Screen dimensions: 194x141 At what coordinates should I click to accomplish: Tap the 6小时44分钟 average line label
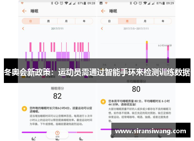[165, 46]
